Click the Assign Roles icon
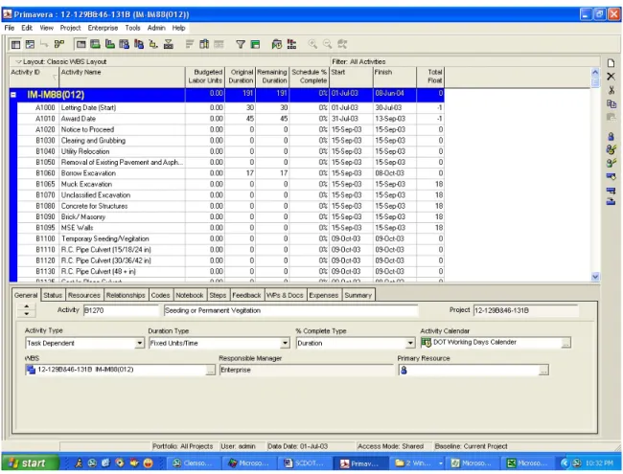Viewport: 623px width, 474px height. coord(611,163)
